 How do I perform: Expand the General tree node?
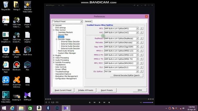(x=54, y=25)
